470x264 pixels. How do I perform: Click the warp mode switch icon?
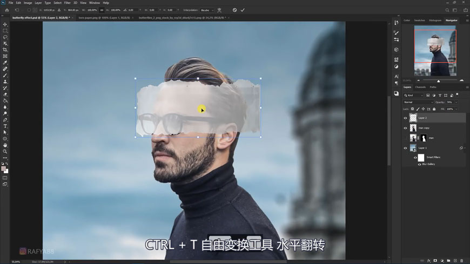(219, 10)
